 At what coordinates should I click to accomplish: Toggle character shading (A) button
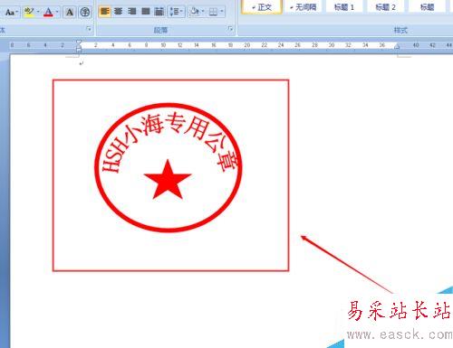click(70, 12)
